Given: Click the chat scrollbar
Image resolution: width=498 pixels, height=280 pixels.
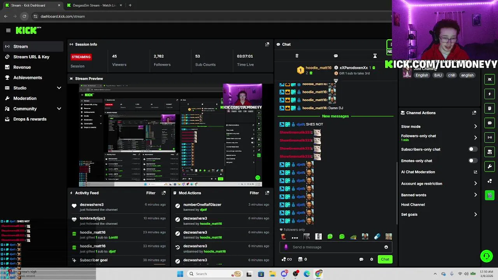Looking at the screenshot, I should [x=397, y=192].
